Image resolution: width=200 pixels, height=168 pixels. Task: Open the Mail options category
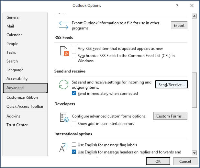10,26
